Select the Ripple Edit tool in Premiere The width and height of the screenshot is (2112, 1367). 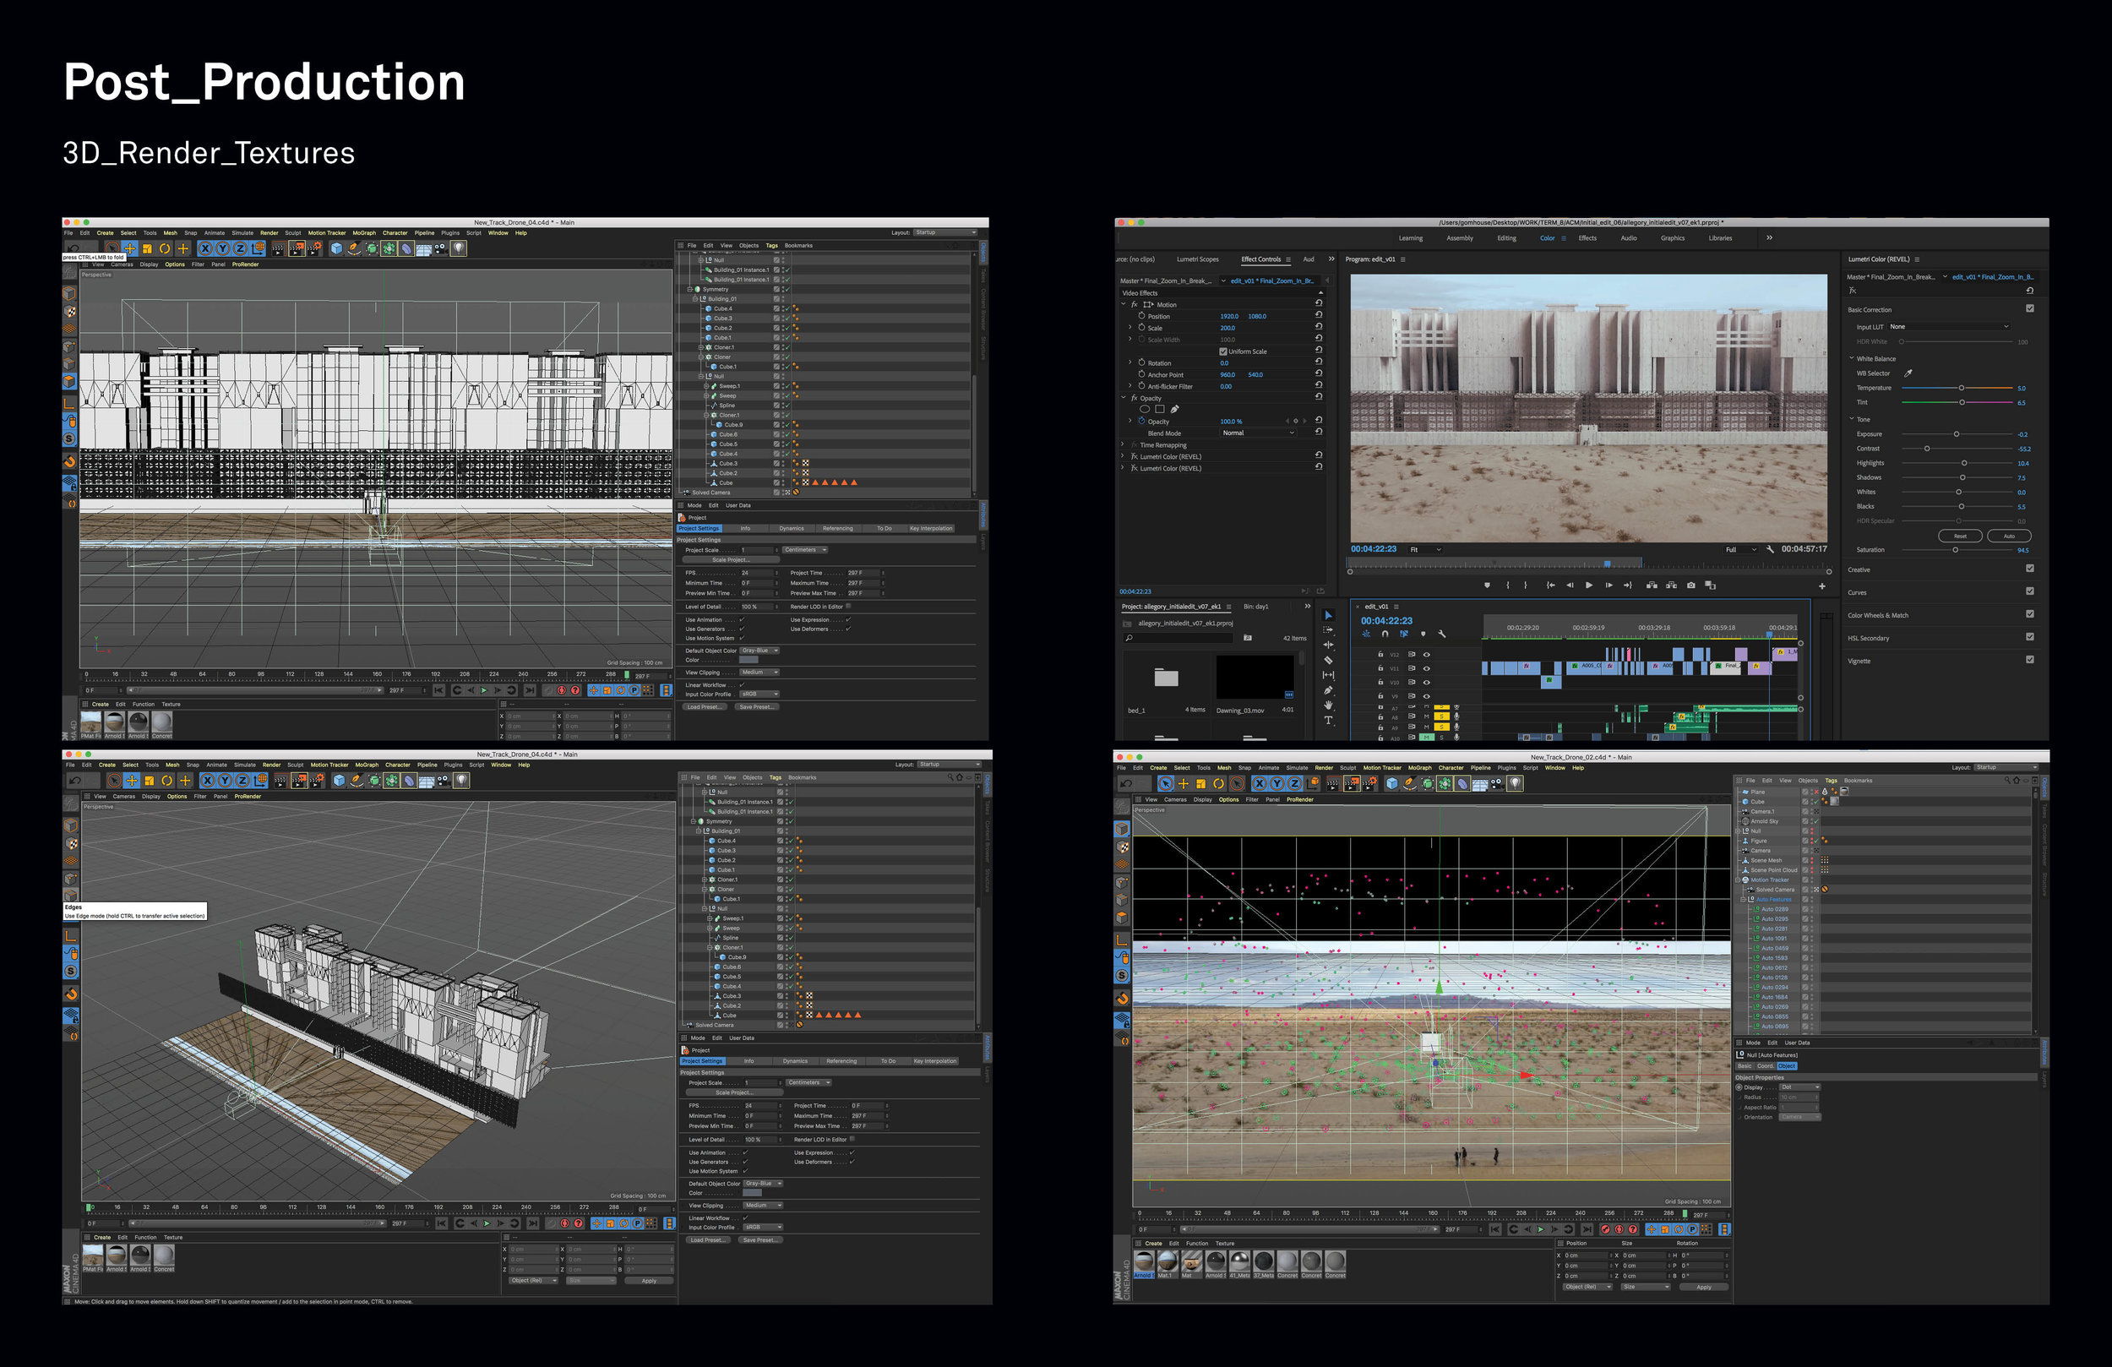click(1328, 645)
